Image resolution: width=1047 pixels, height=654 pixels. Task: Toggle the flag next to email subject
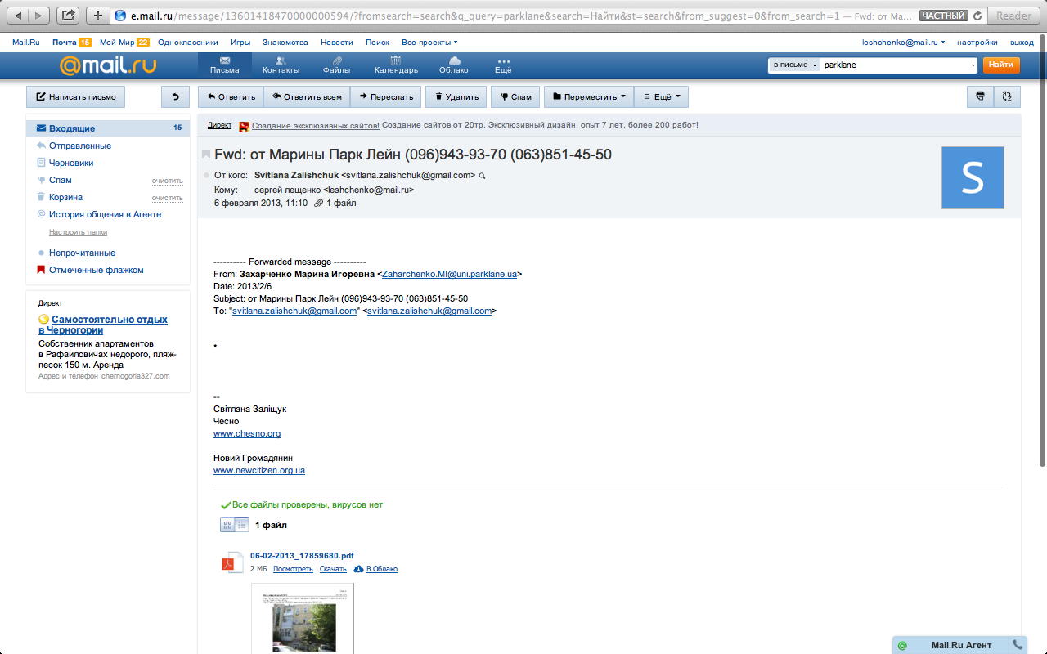click(x=206, y=155)
